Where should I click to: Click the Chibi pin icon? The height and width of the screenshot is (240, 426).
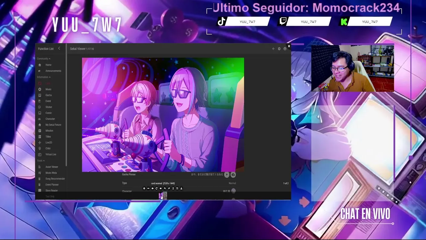point(40,148)
